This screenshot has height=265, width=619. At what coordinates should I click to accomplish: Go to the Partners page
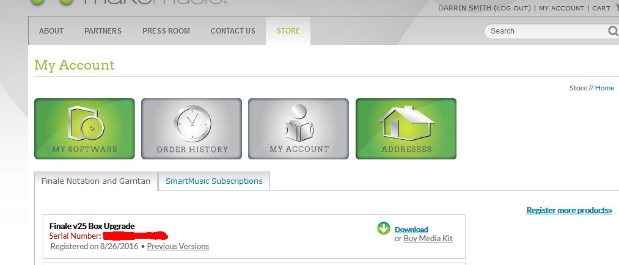tap(103, 31)
